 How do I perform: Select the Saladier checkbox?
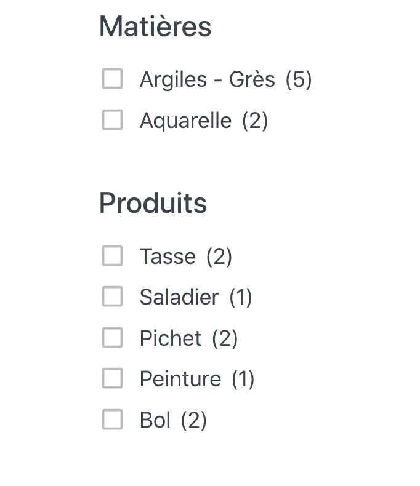pyautogui.click(x=112, y=297)
